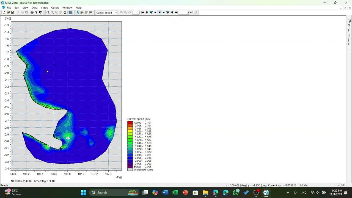Viewport: 352px width, 198px height.
Task: Restore the inner document window
Action: pyautogui.click(x=345, y=8)
